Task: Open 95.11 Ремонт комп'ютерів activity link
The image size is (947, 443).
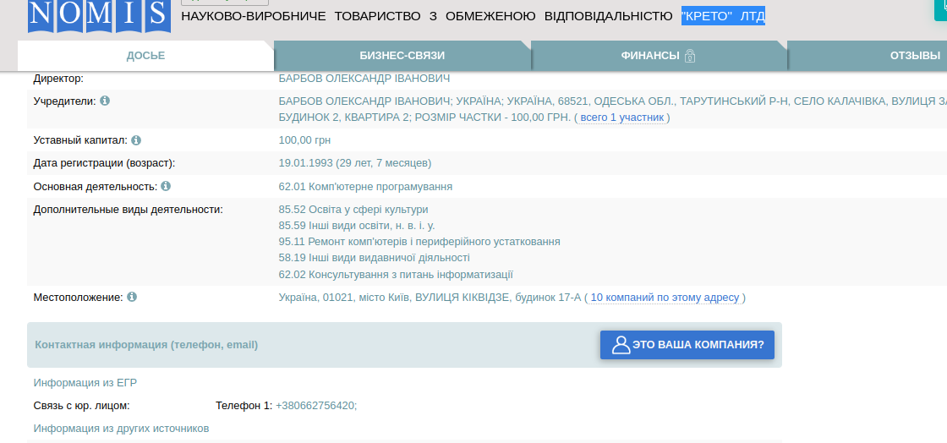Action: (x=419, y=242)
